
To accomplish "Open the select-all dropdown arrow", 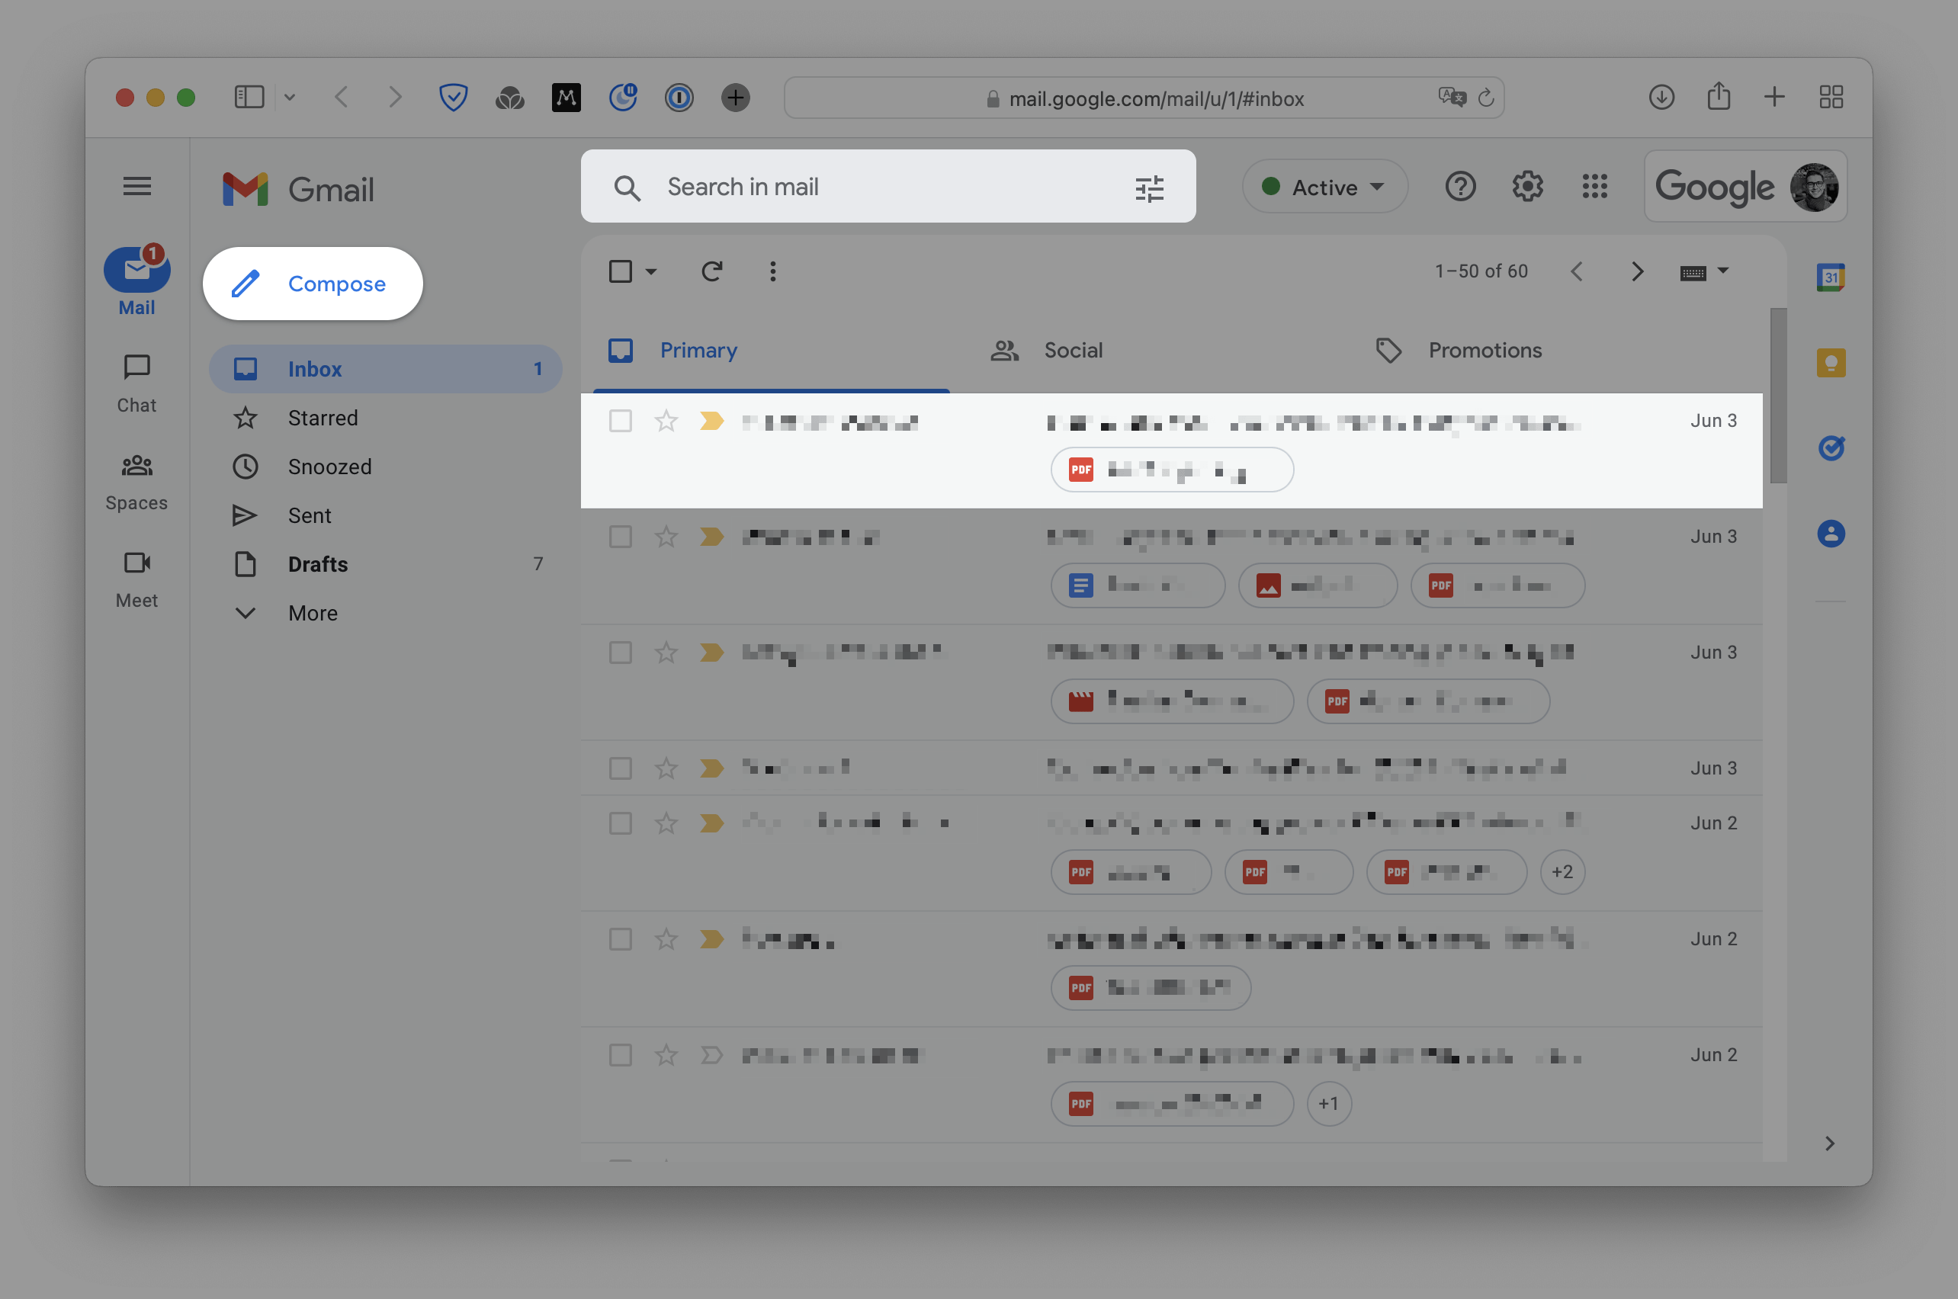I will (651, 271).
